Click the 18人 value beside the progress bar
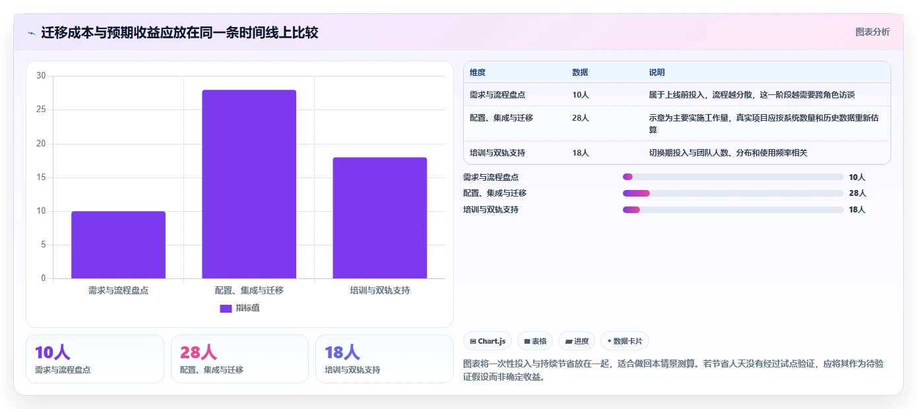The height and width of the screenshot is (409, 917). [857, 210]
